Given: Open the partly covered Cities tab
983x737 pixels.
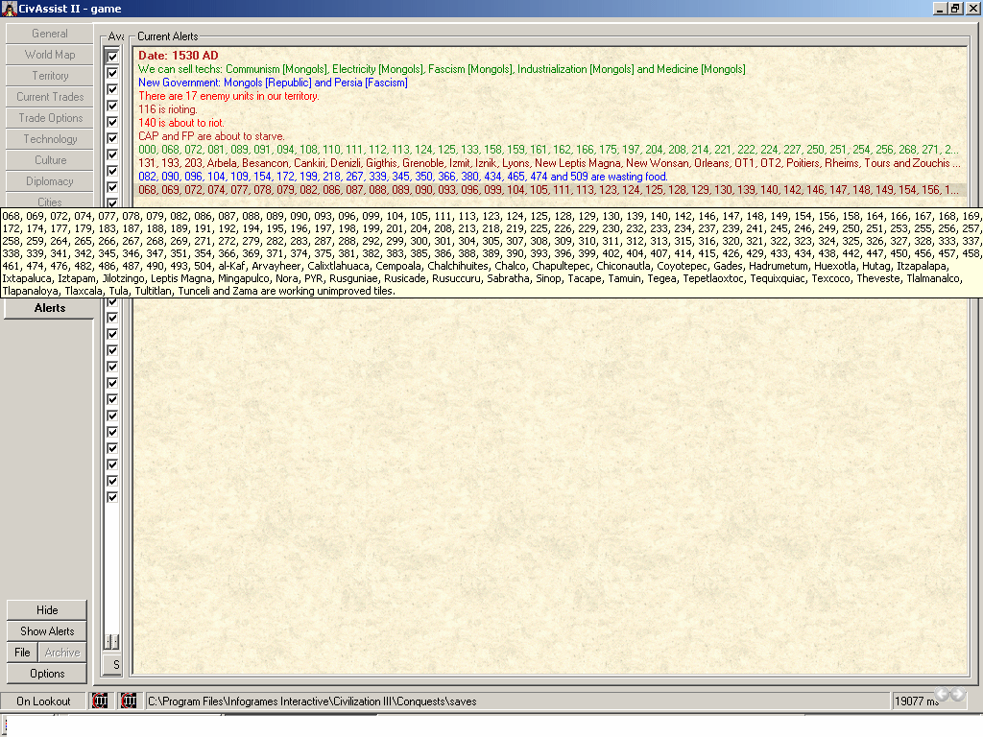Looking at the screenshot, I should pos(50,201).
